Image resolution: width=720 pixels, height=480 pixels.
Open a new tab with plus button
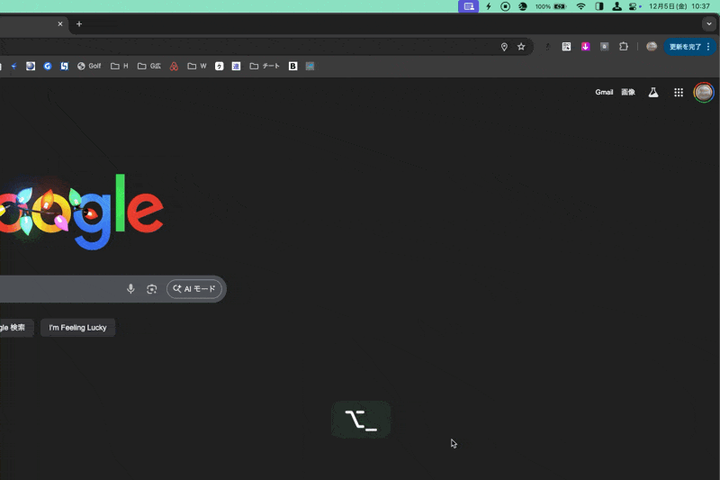coord(78,24)
